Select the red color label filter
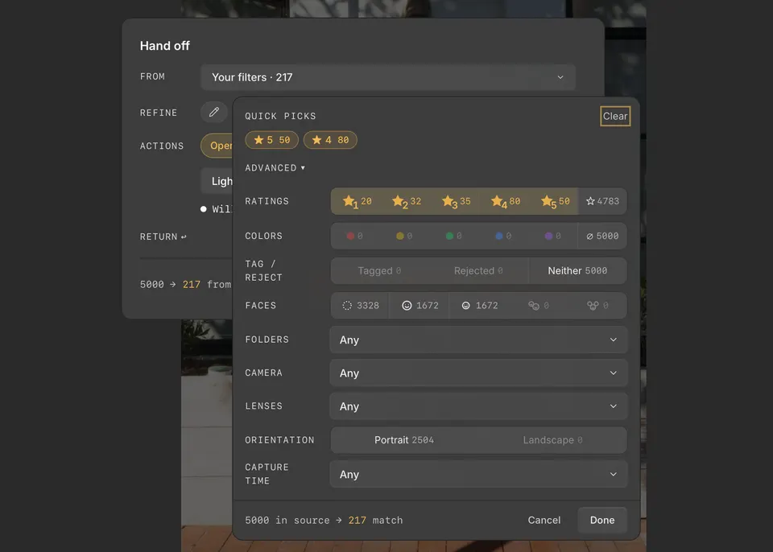This screenshot has height=552, width=773. 355,236
